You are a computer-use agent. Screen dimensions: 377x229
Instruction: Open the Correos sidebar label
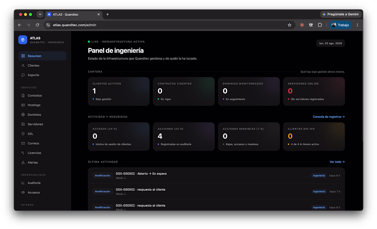[x=33, y=144]
